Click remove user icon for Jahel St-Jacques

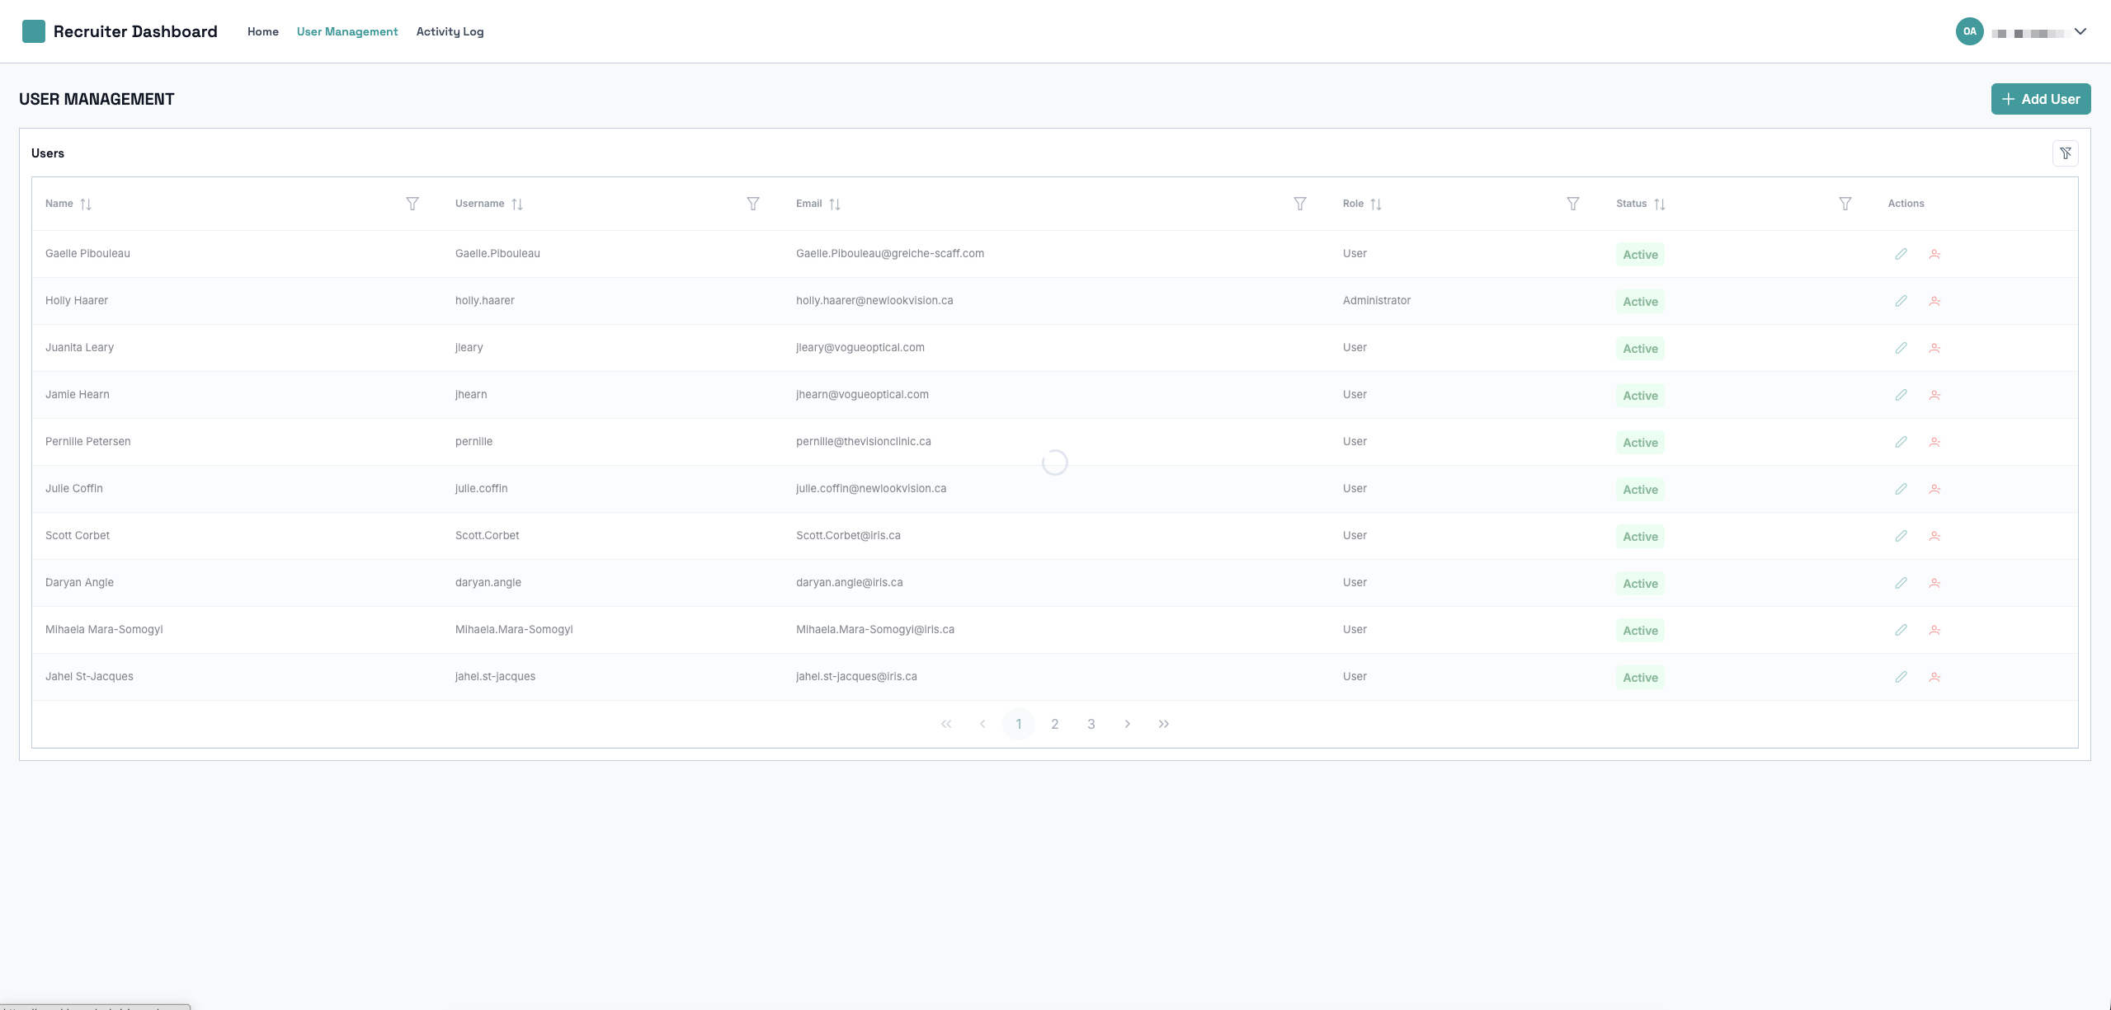click(x=1934, y=677)
